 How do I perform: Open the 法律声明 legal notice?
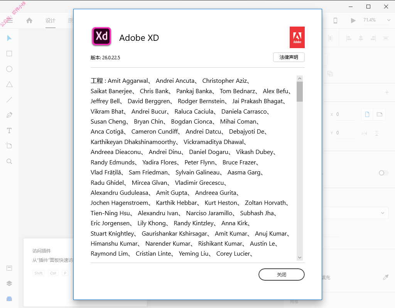[289, 57]
